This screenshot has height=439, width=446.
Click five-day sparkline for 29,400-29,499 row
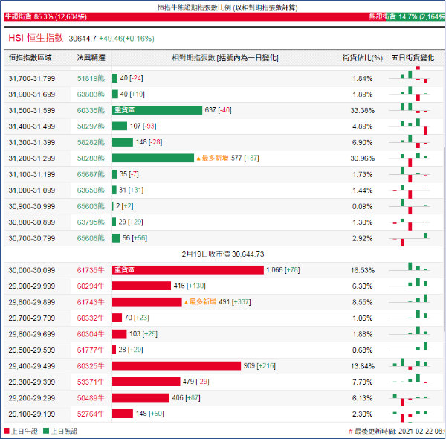click(x=410, y=365)
